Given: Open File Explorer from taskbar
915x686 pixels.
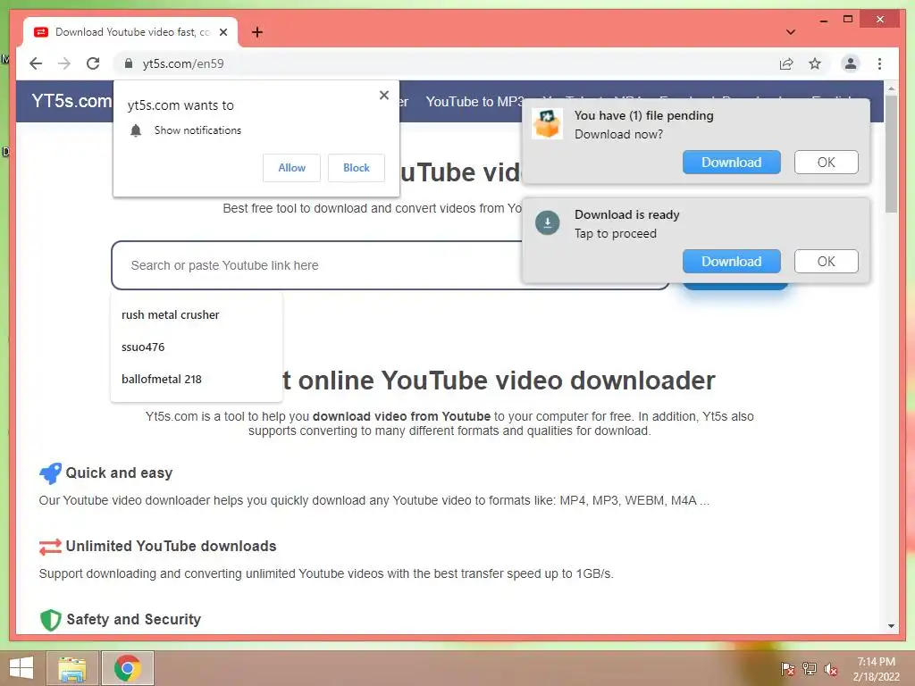Looking at the screenshot, I should click(71, 668).
